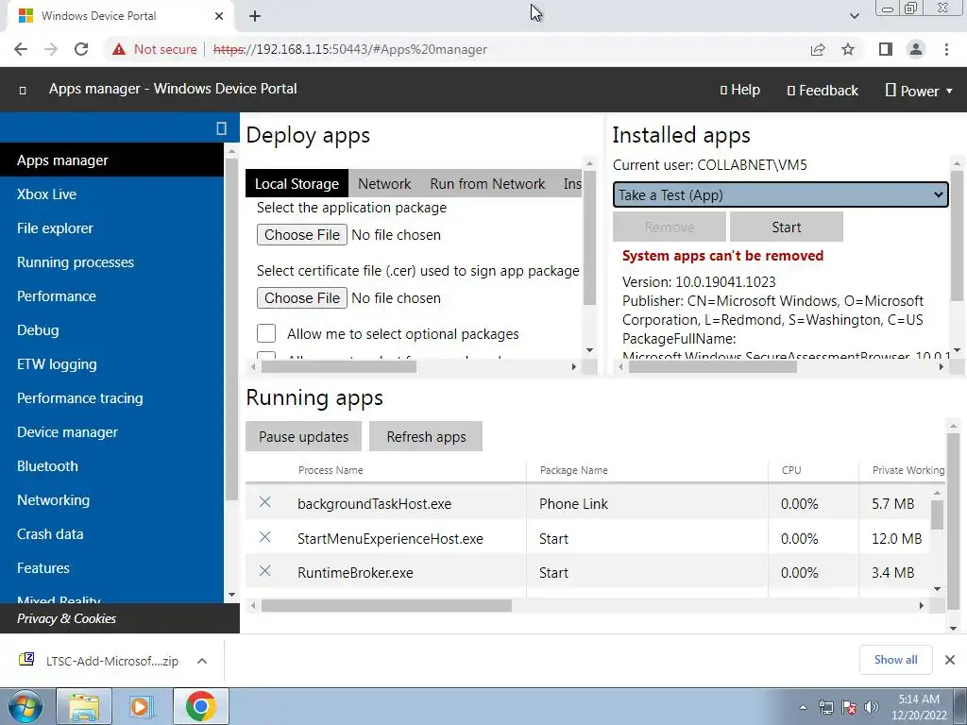Open the Features page
This screenshot has width=967, height=725.
point(111,567)
